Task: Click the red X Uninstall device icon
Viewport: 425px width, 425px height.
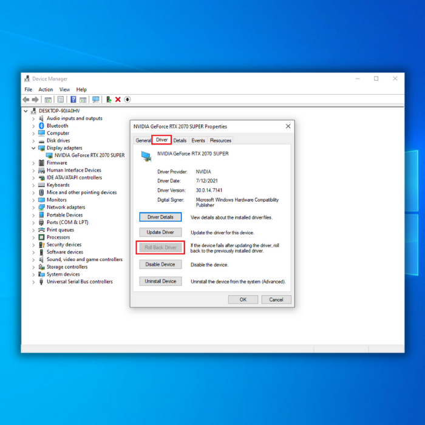Action: pyautogui.click(x=118, y=100)
